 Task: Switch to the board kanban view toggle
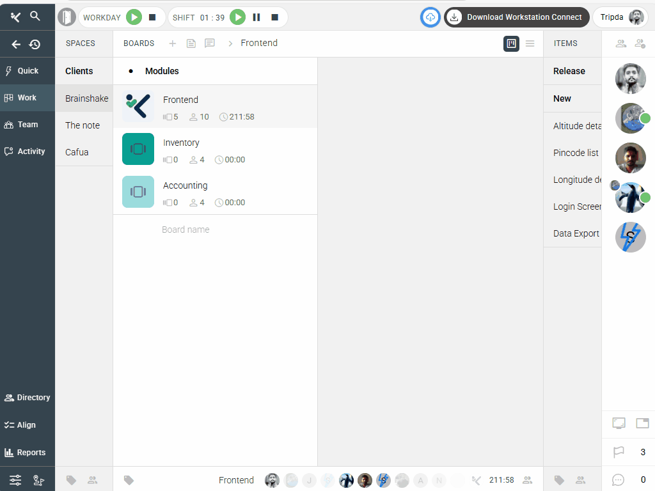[x=511, y=43]
